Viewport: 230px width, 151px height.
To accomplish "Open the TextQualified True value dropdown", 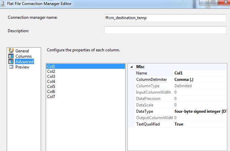I will tap(201, 124).
